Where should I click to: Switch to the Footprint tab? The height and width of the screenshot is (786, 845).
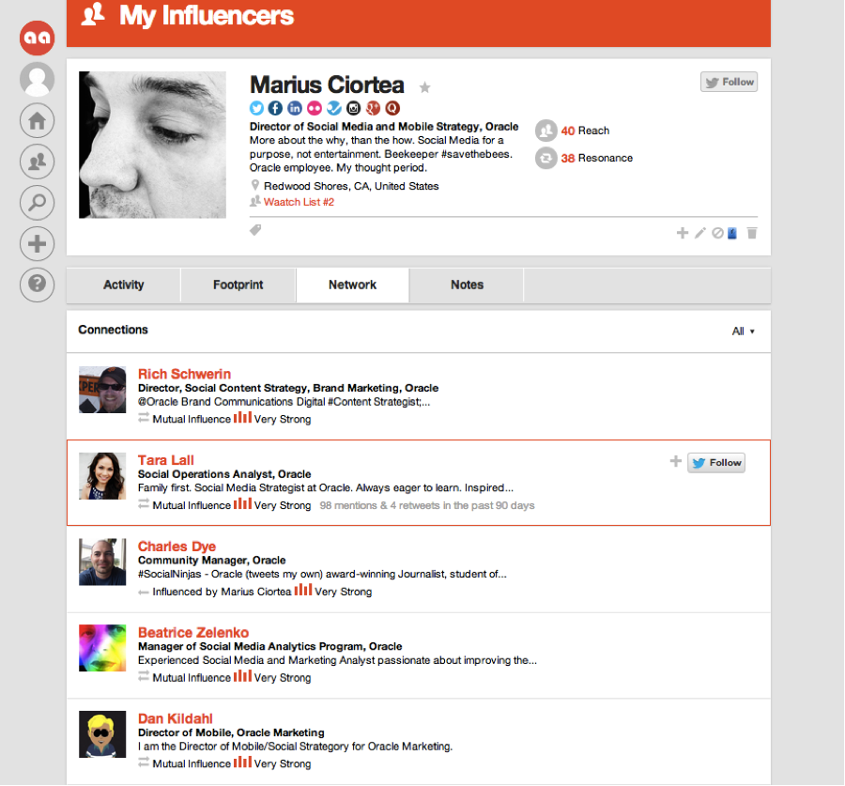coord(238,285)
